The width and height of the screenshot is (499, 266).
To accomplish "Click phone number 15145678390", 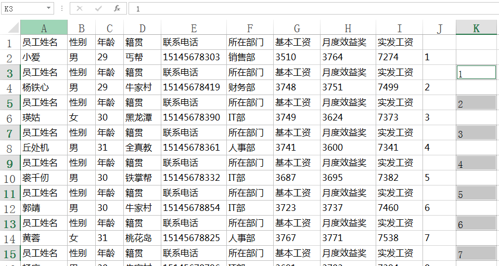I will point(194,117).
